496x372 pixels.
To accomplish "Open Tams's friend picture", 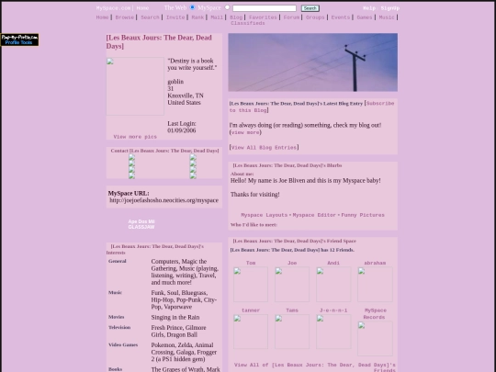I will tap(292, 332).
